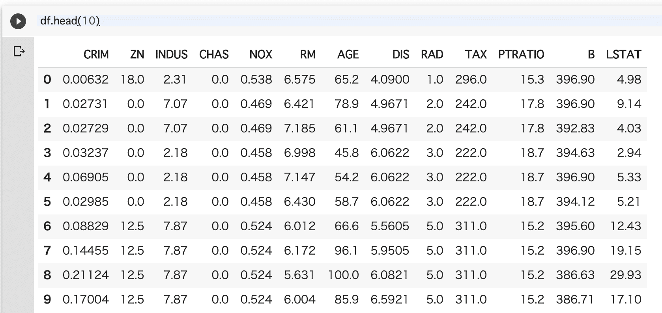Viewport: 662px width, 313px height.
Task: Select row index 9
Action: click(x=47, y=300)
